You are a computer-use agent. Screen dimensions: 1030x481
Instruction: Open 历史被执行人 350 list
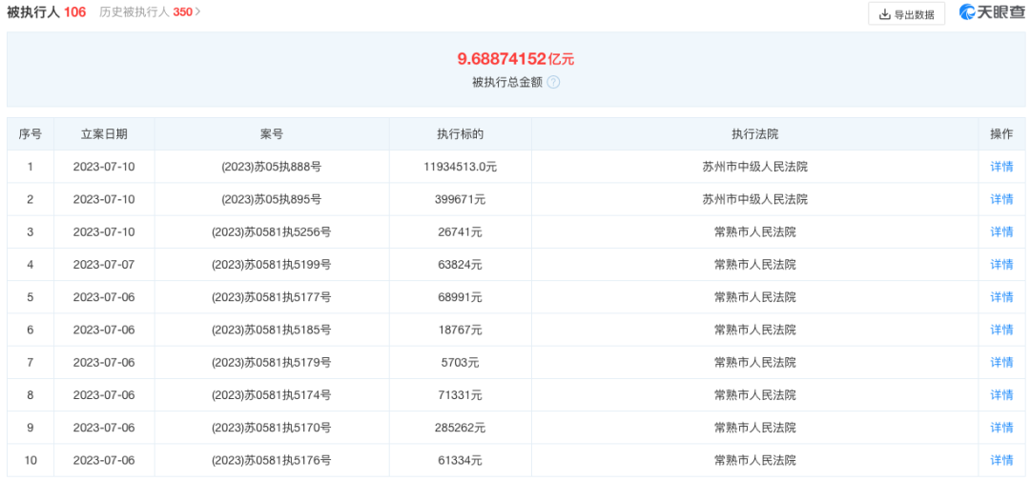[x=150, y=12]
